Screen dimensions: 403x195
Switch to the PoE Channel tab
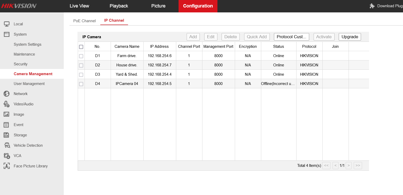(x=84, y=21)
